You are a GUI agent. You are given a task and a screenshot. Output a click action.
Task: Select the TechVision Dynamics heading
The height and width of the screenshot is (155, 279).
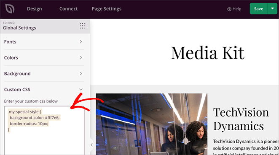point(241,119)
